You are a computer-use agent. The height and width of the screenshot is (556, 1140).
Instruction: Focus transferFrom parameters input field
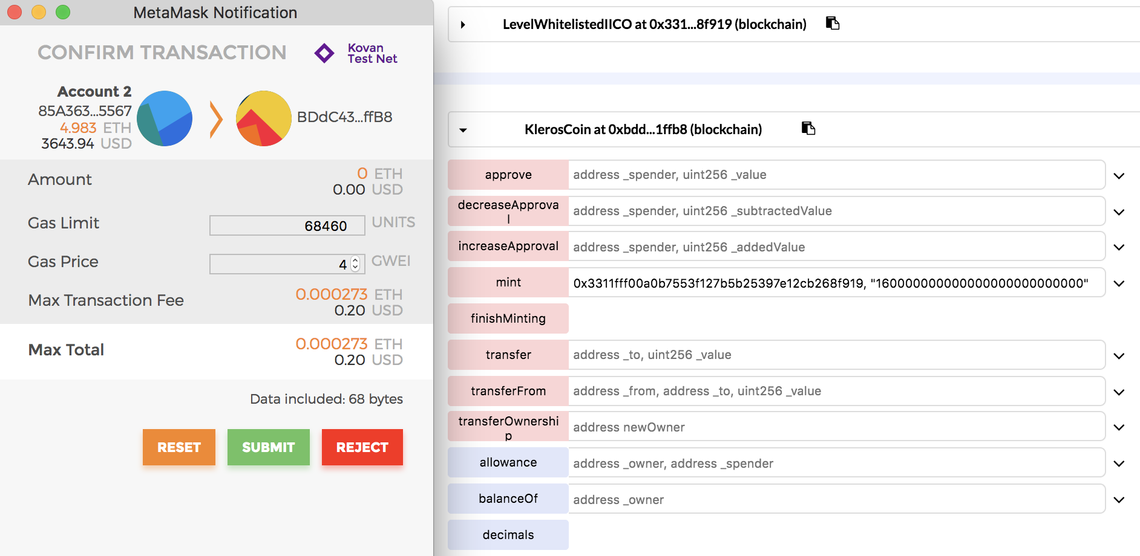[837, 391]
